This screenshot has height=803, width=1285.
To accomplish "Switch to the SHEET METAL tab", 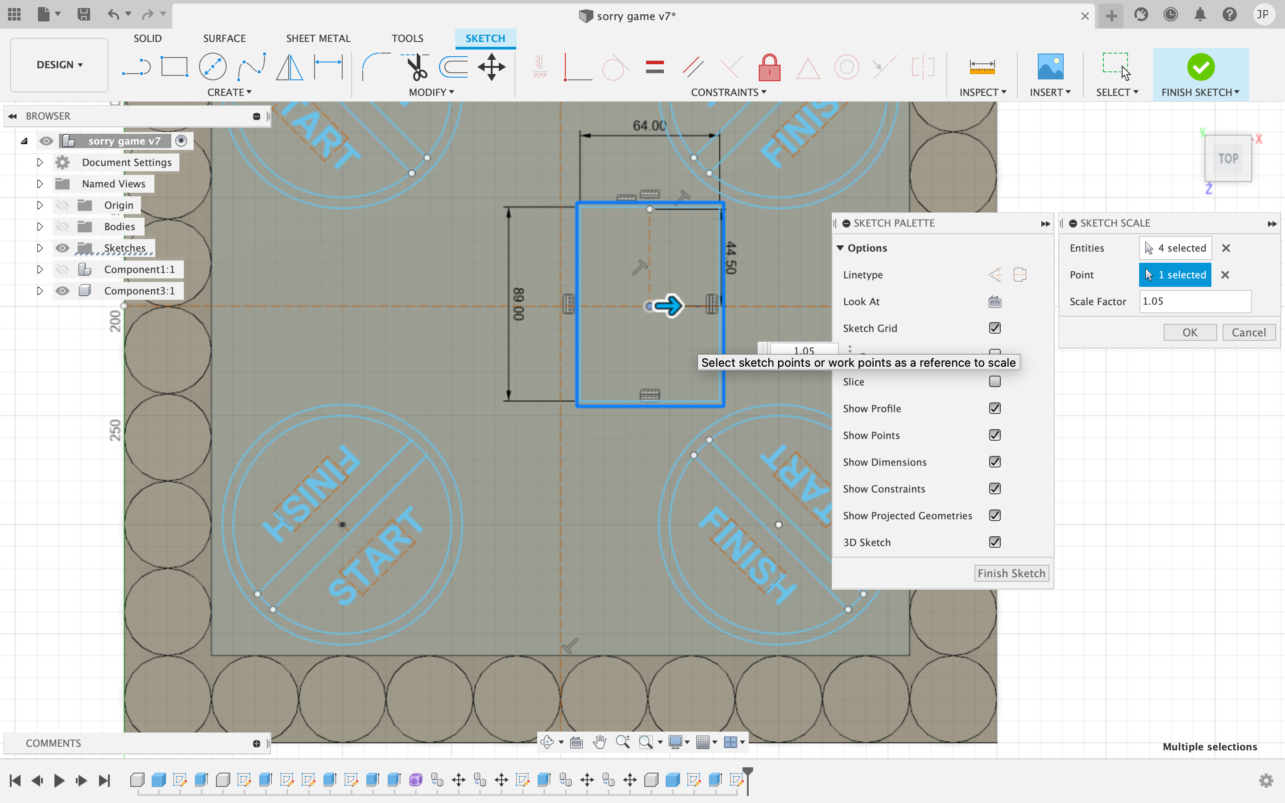I will [318, 38].
